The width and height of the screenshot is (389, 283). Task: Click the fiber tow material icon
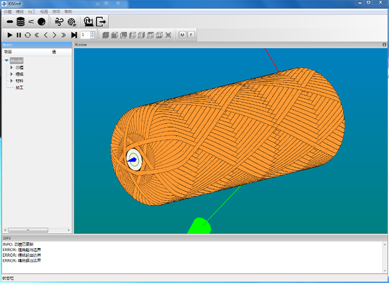(31, 22)
